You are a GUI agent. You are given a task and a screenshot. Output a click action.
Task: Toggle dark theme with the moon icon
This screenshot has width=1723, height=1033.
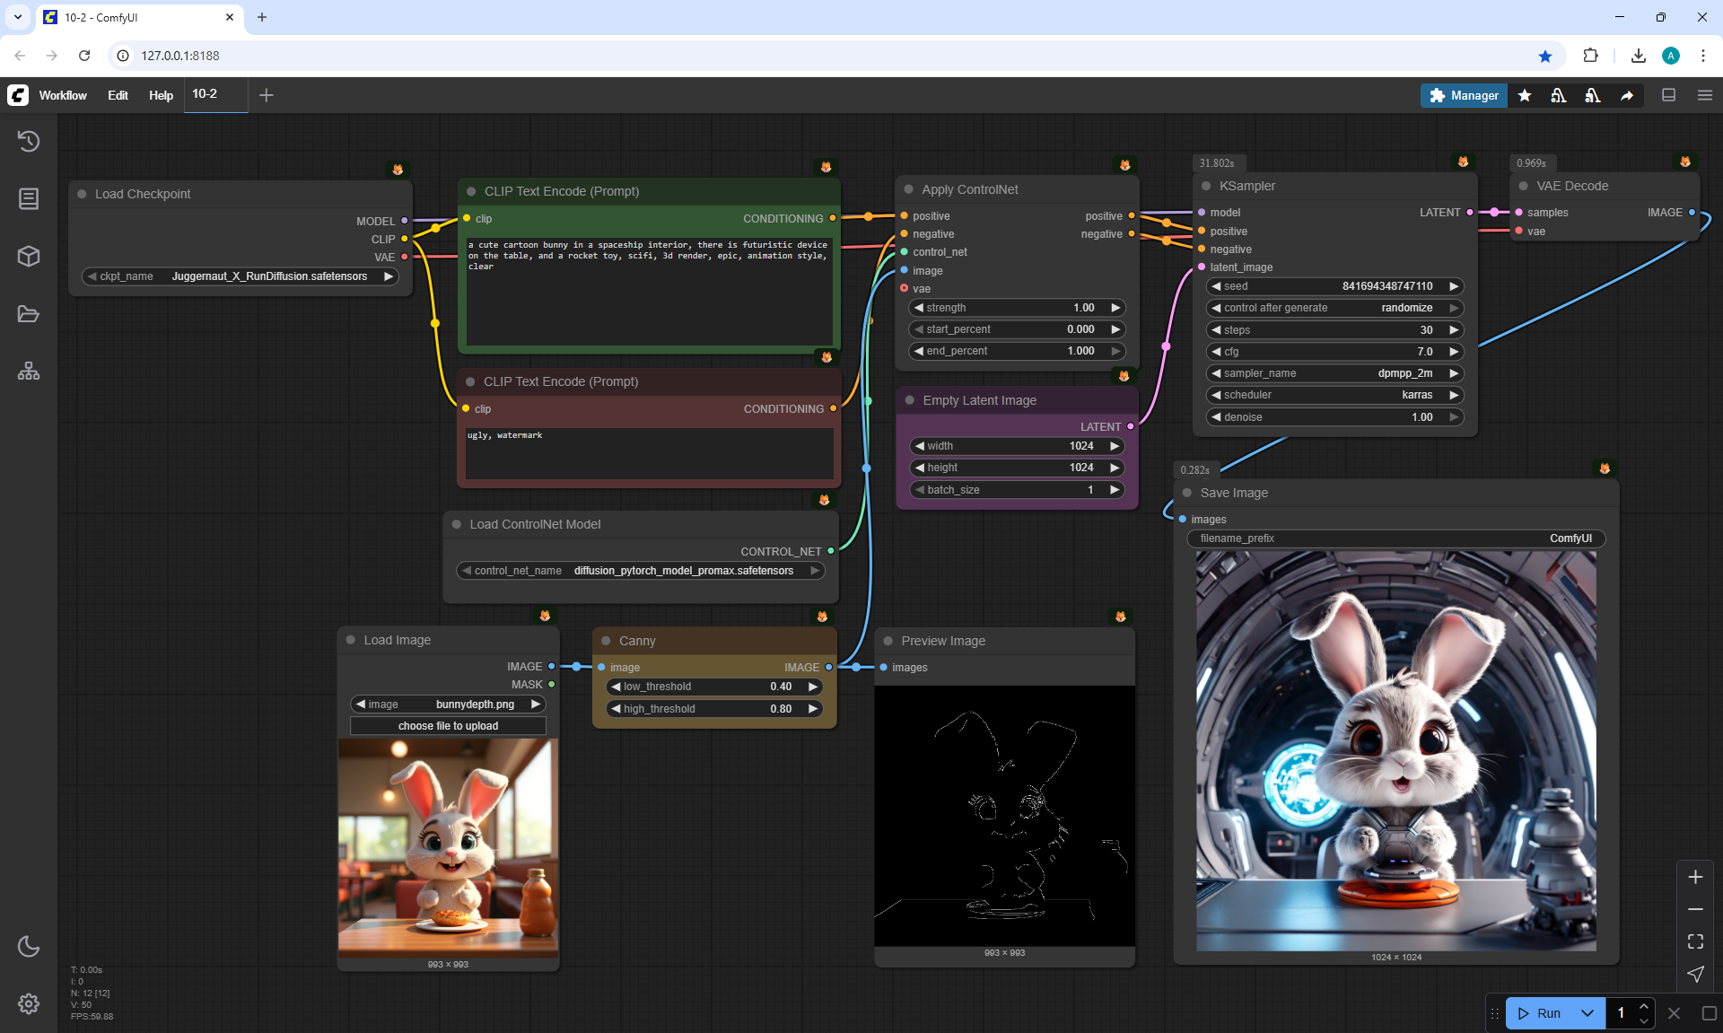(29, 946)
